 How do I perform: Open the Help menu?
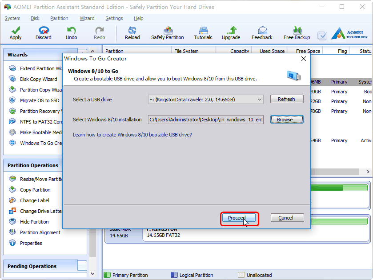[x=138, y=18]
